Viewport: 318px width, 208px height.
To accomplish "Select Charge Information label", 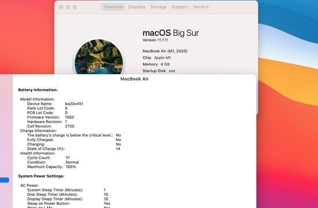I will point(39,131).
